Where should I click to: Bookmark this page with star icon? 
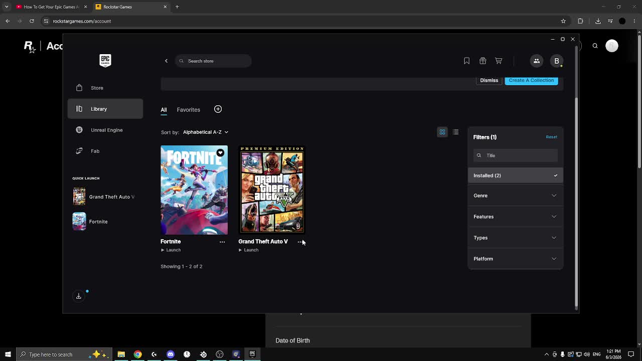563,21
